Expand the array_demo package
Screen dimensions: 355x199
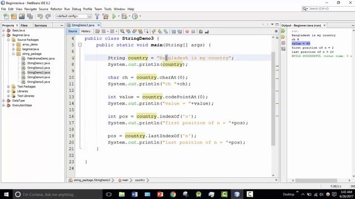[x=13, y=44]
